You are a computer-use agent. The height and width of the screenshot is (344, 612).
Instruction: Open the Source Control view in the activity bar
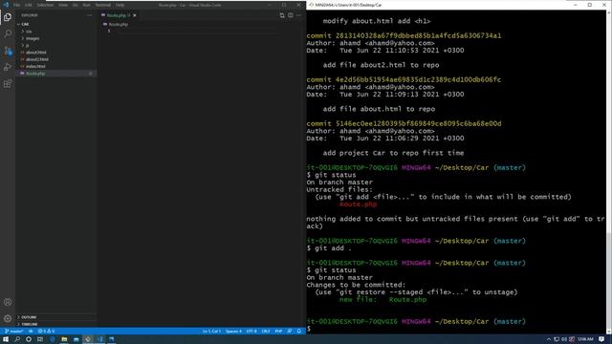(x=8, y=51)
